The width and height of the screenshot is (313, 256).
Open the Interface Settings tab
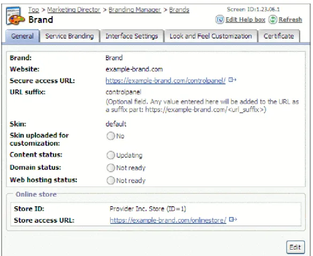click(132, 36)
